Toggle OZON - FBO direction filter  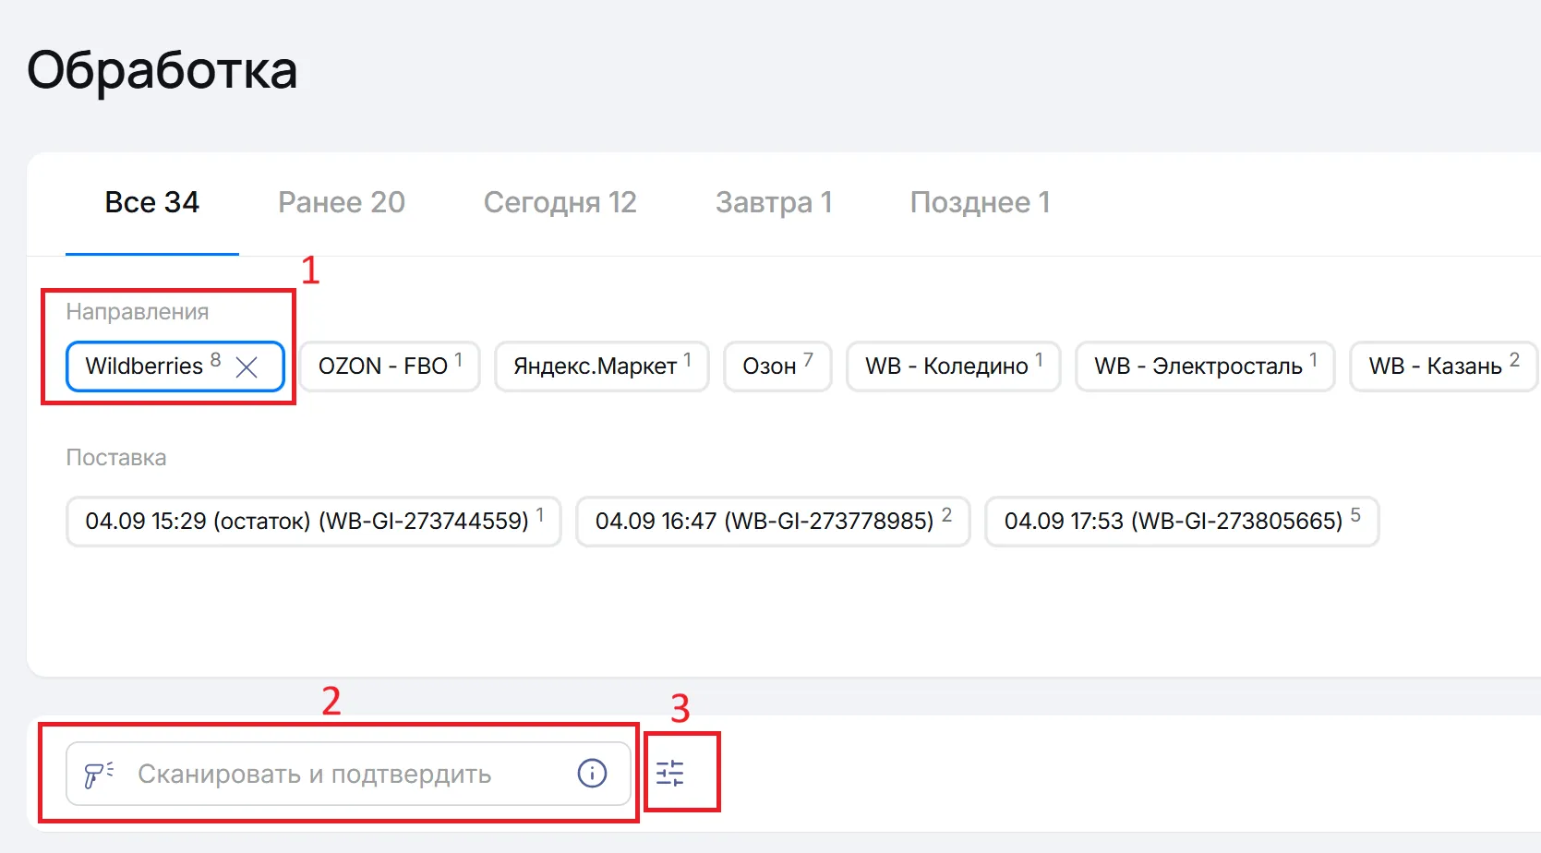pos(390,366)
